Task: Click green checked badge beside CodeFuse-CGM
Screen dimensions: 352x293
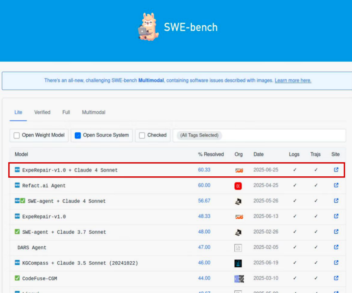Action: tap(17, 278)
